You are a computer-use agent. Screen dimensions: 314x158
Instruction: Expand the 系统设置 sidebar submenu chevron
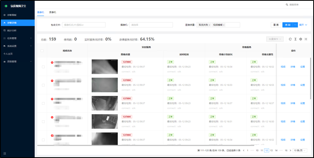pyautogui.click(x=31, y=46)
